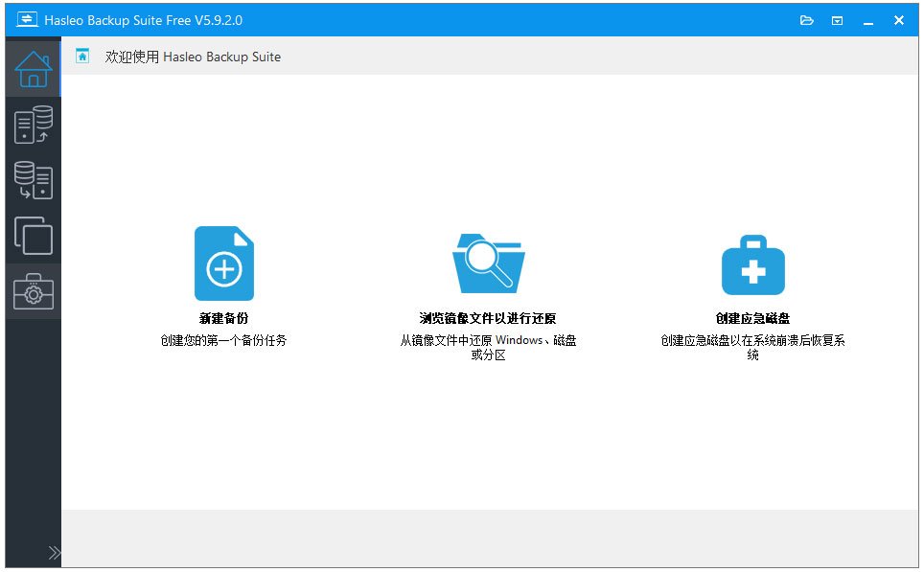Open the Restore sidebar icon
Screen dimensions: 924x572
(x=33, y=180)
